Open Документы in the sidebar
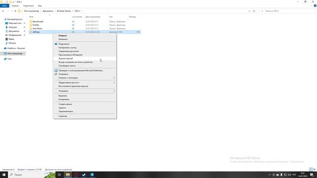This screenshot has width=317, height=178. pyautogui.click(x=14, y=31)
